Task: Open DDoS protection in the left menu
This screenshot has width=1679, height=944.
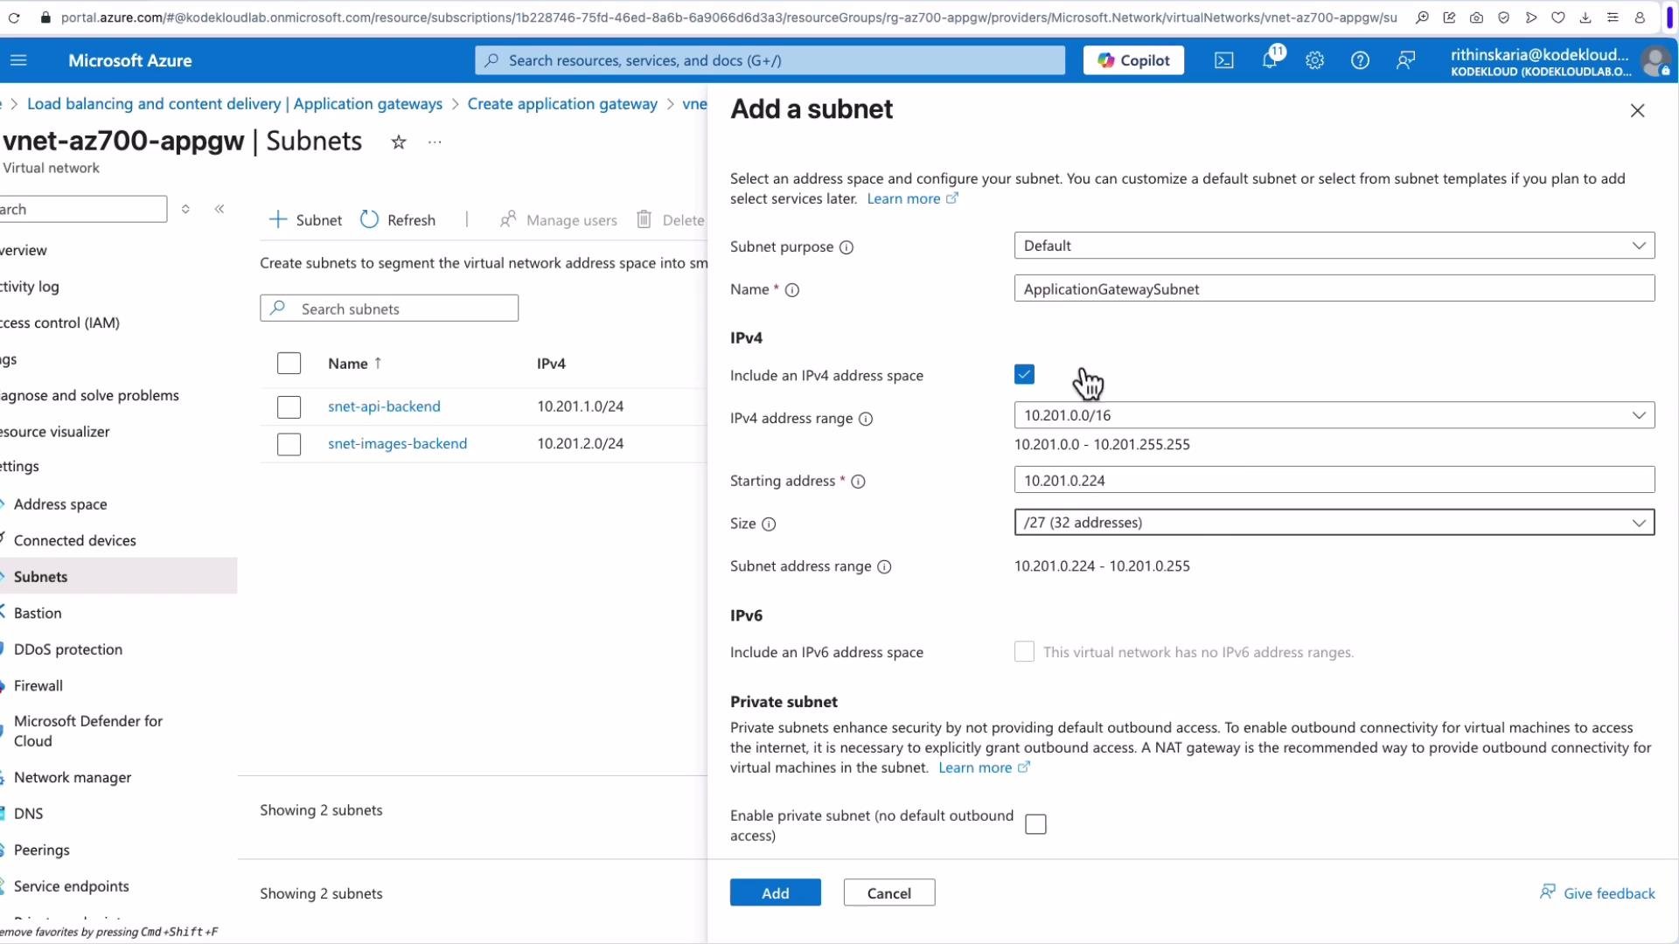Action: pos(68,649)
